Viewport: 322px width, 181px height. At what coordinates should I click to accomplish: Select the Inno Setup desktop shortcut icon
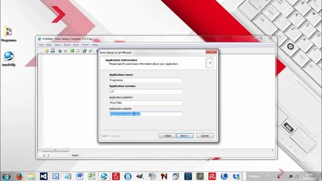pyautogui.click(x=9, y=59)
